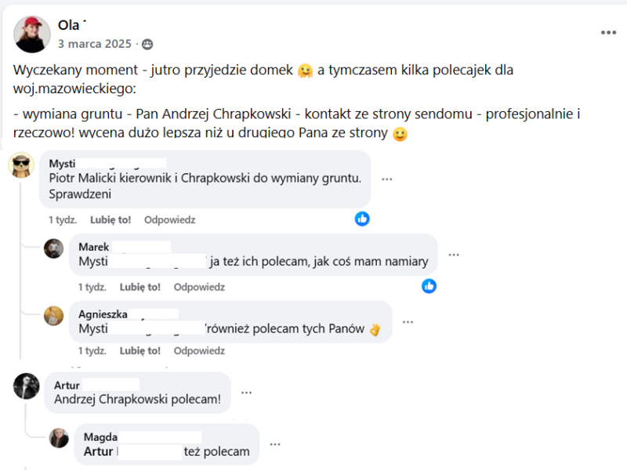Open options ellipsis for Agnieszka's reply
The width and height of the screenshot is (627, 470).
(407, 321)
